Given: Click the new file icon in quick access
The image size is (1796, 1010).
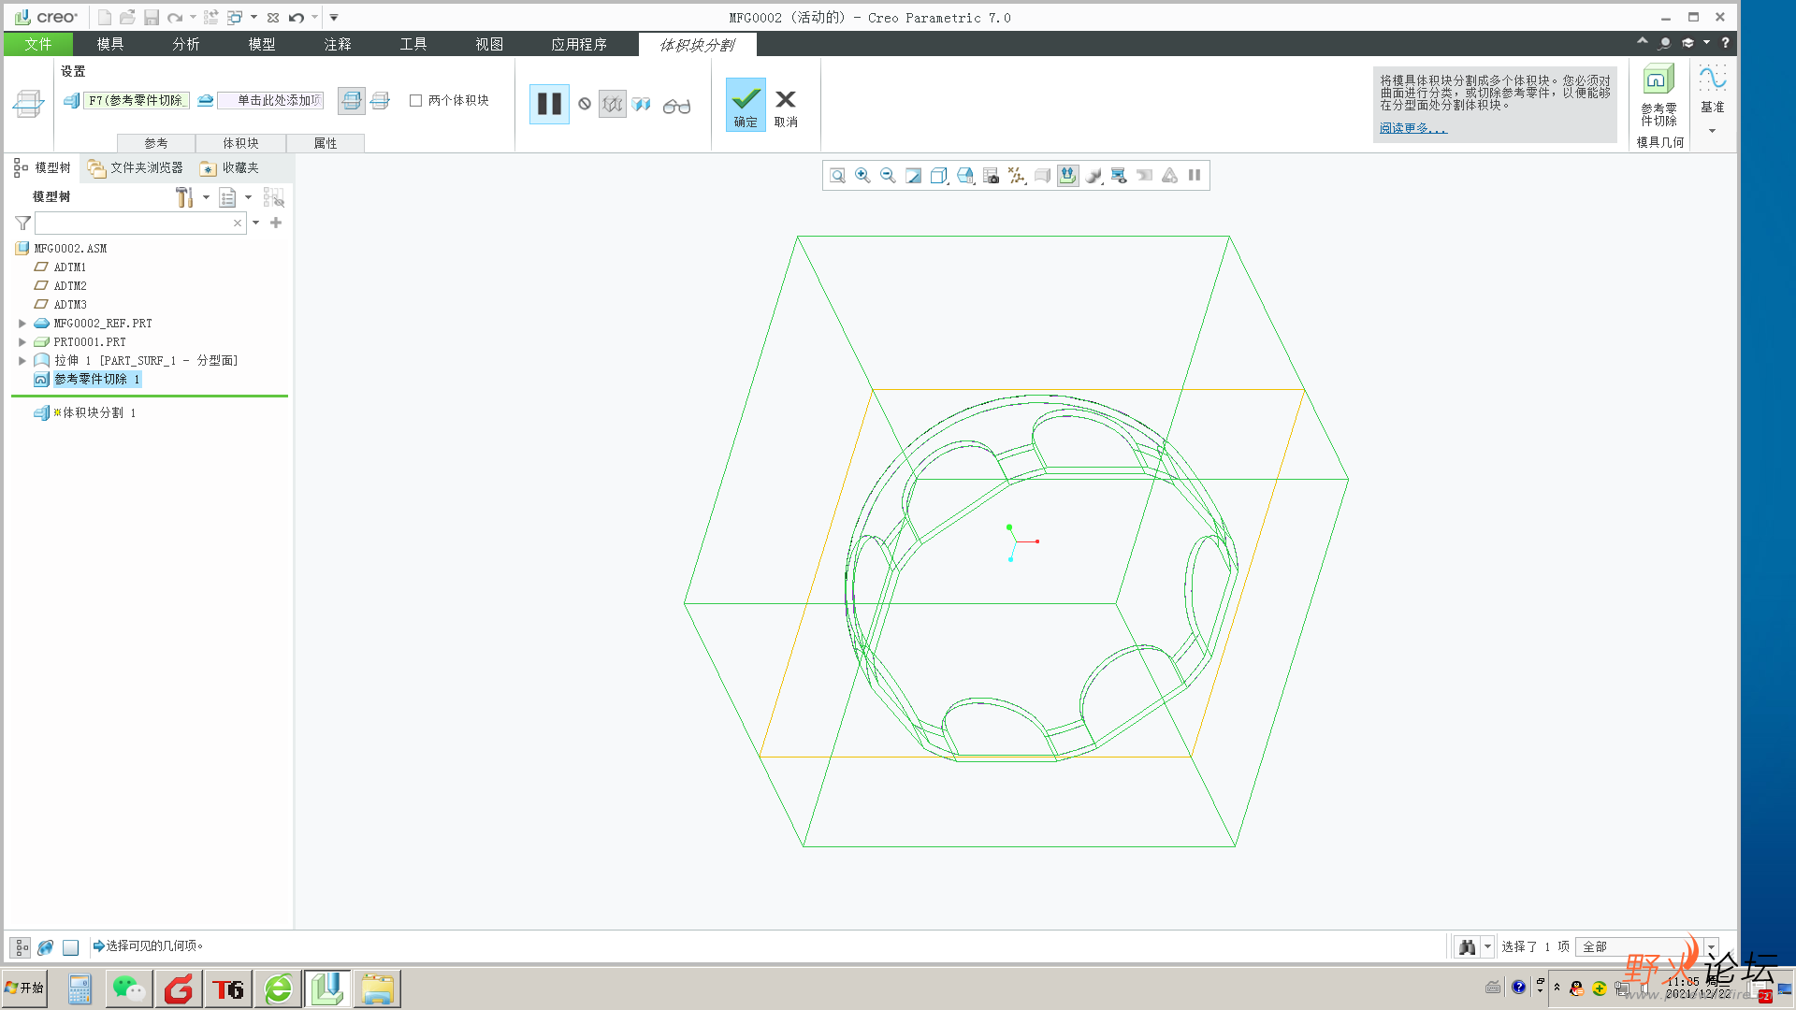Looking at the screenshot, I should click(x=105, y=18).
